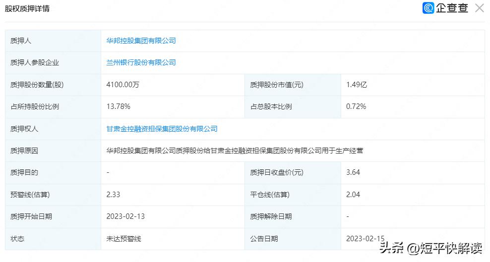Select the 2023-02-13 pledge start date
This screenshot has width=490, height=262.
pyautogui.click(x=125, y=216)
